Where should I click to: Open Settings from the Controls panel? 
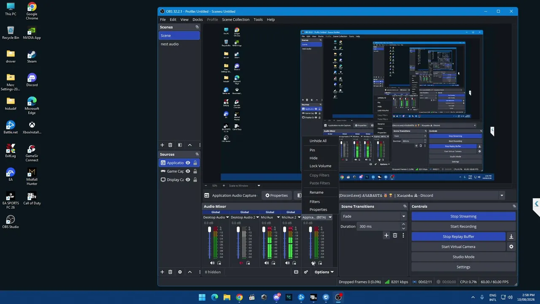[x=463, y=267]
